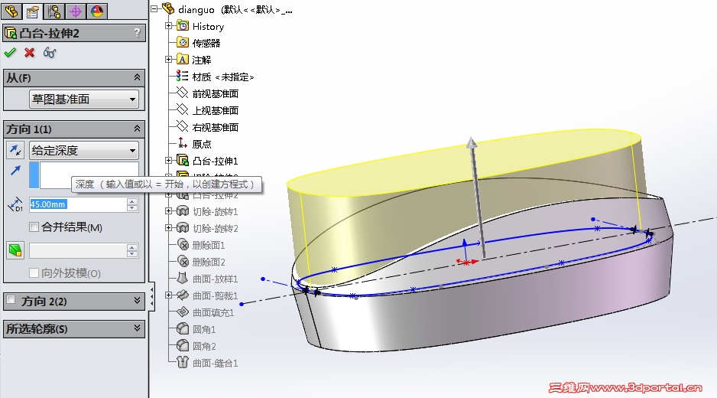Image resolution: width=717 pixels, height=398 pixels.
Task: Select the 原点 origin item
Action: [x=202, y=144]
